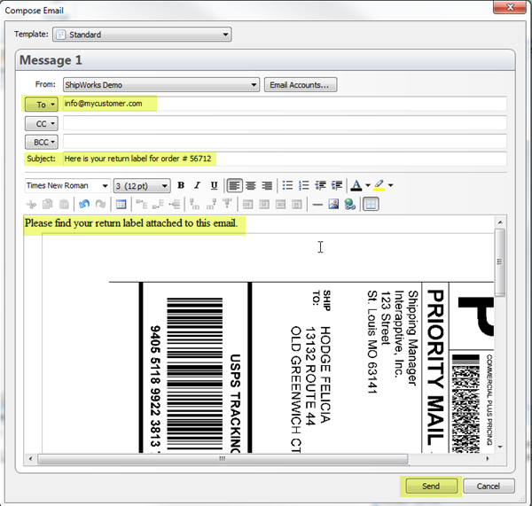Toggle bold formatting
This screenshot has width=532, height=506.
point(181,185)
